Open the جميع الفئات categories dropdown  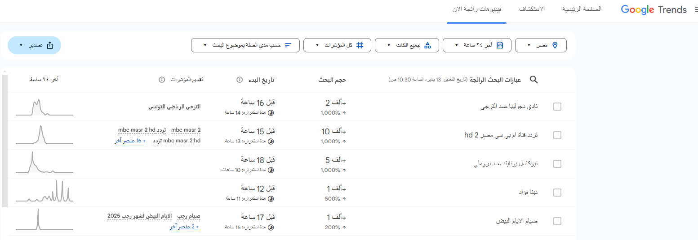click(x=407, y=45)
